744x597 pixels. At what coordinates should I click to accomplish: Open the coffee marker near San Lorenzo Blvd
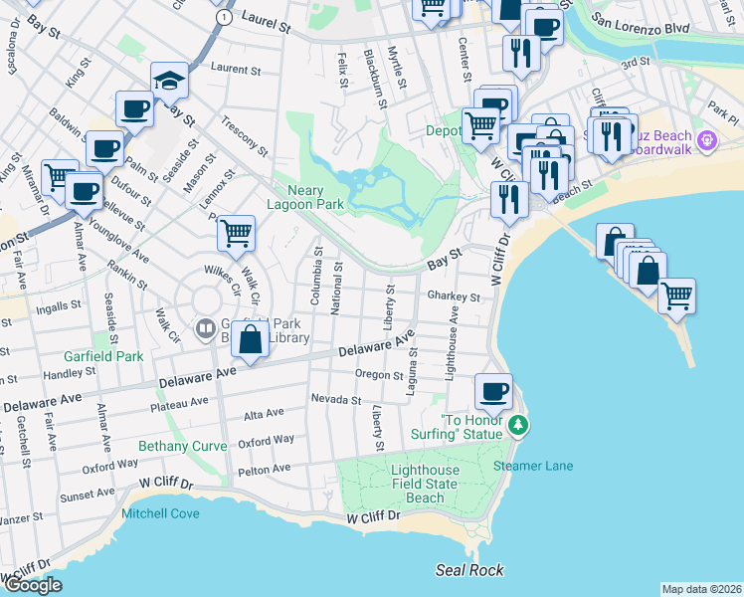point(545,29)
